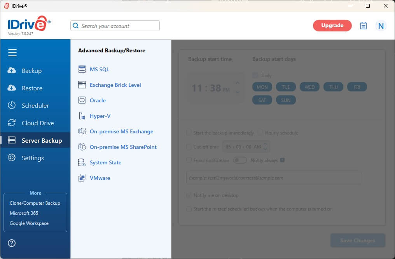
Task: Enable Notify me on desktop
Action: tap(189, 195)
